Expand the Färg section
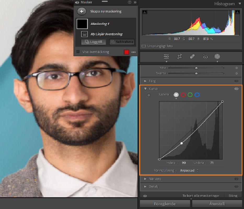Image resolution: width=244 pixels, height=209 pixels. (x=145, y=81)
